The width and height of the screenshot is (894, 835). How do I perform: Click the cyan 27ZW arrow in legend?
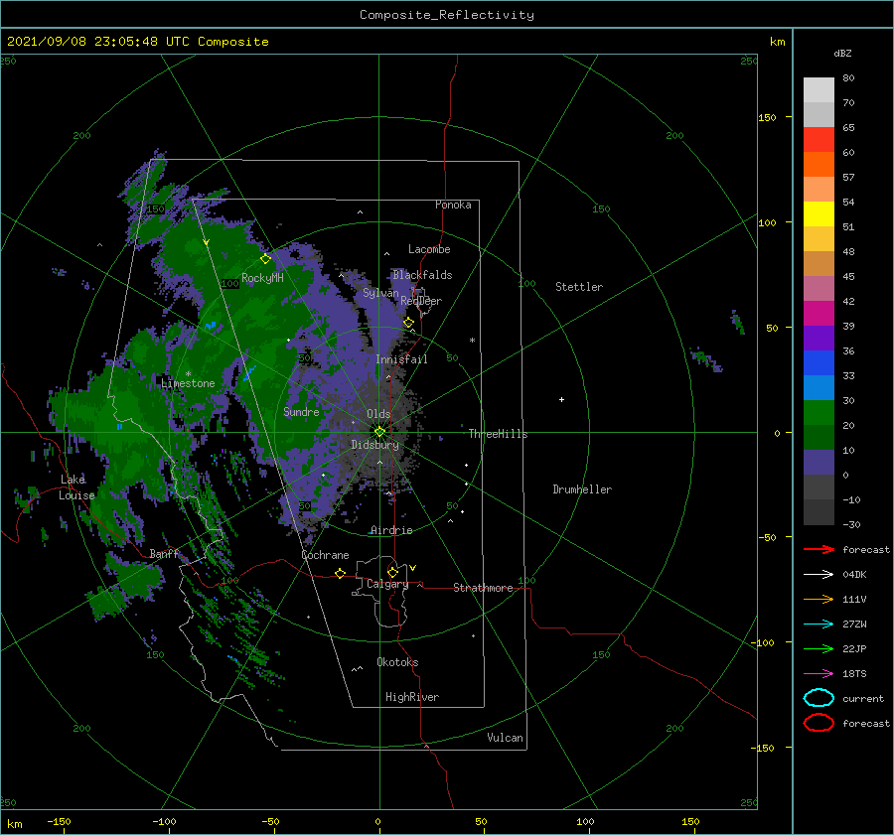click(819, 625)
